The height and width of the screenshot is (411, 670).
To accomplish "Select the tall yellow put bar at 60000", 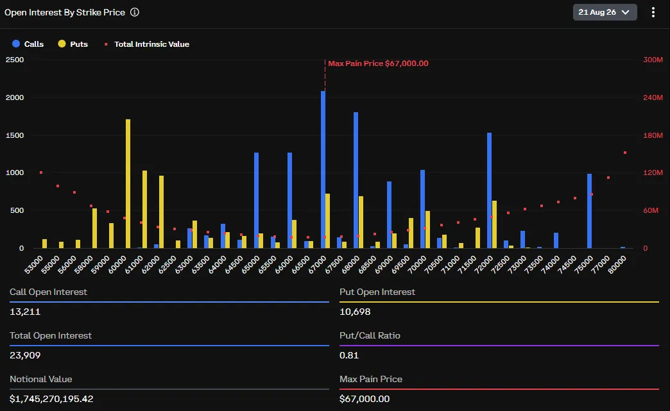I will tap(128, 183).
